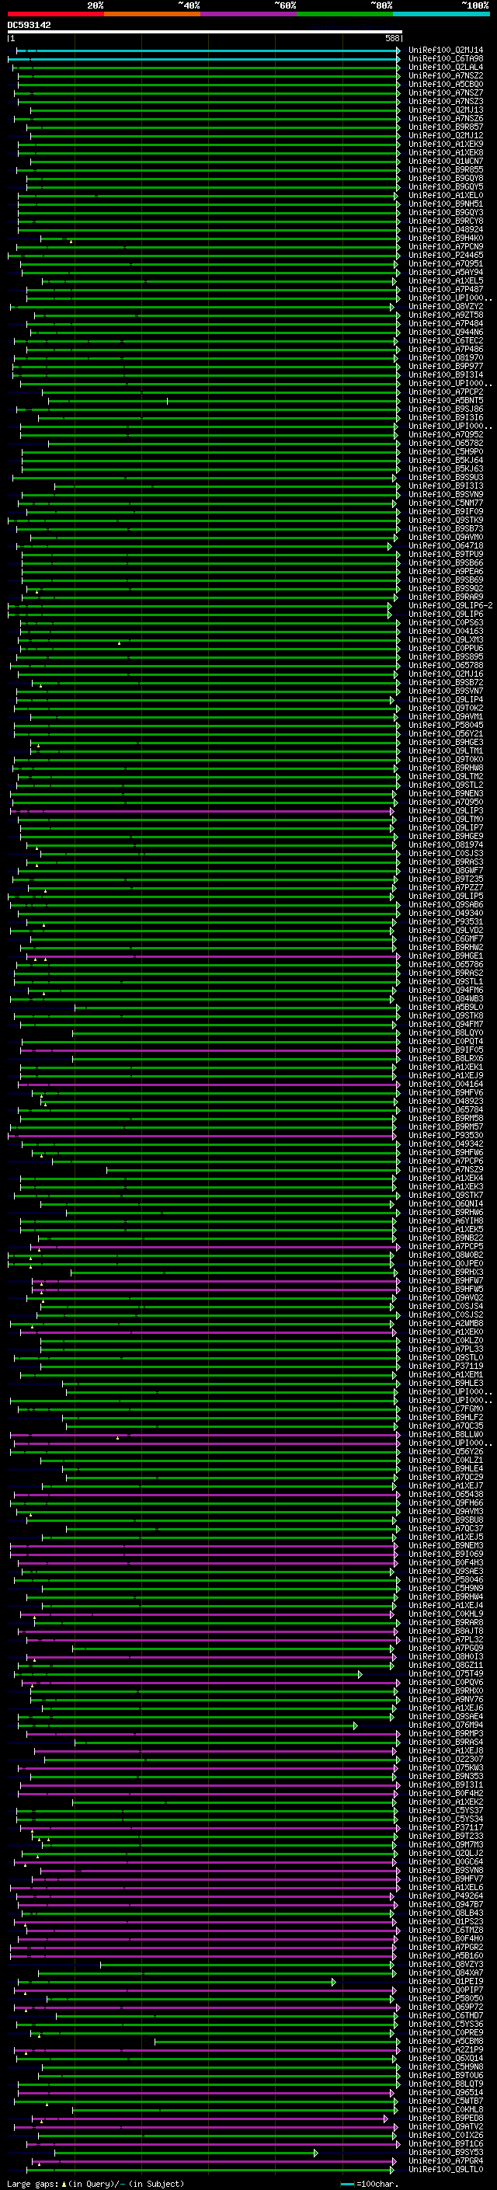
Task: Click hit label UniRef100_Q9LXM3
Action: click(x=446, y=639)
